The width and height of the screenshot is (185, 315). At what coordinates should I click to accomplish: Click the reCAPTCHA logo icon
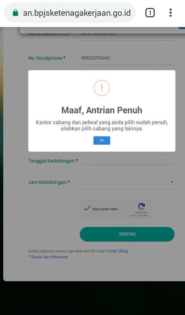point(142,206)
